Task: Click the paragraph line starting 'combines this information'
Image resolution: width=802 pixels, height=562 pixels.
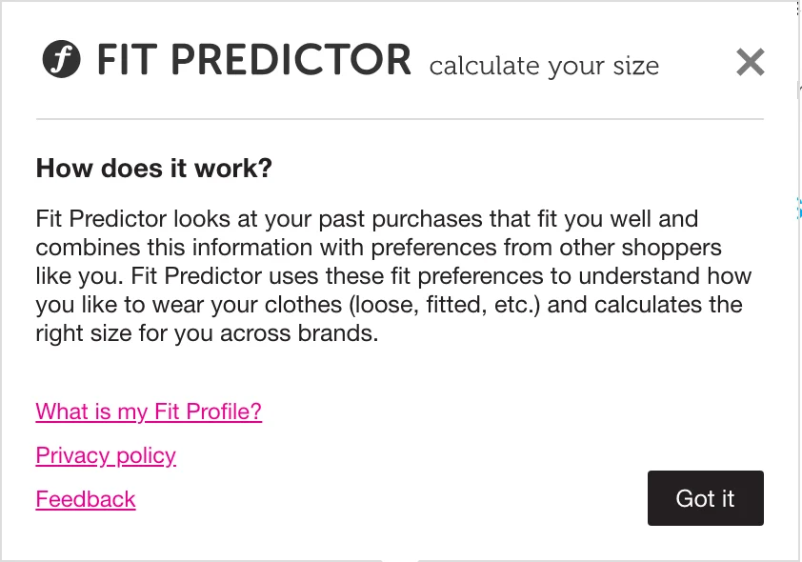Action: [x=378, y=248]
